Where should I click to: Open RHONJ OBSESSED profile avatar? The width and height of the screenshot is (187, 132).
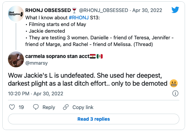coord(16,14)
